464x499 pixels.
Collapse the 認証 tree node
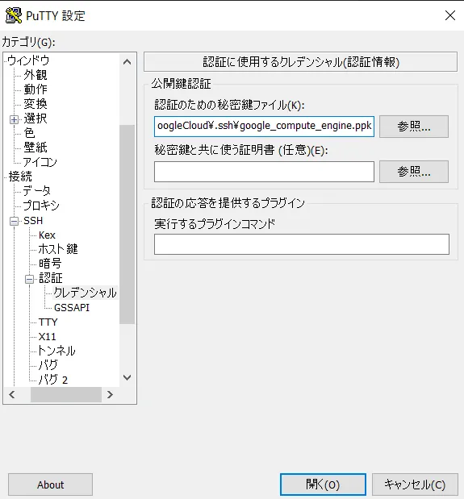click(29, 279)
